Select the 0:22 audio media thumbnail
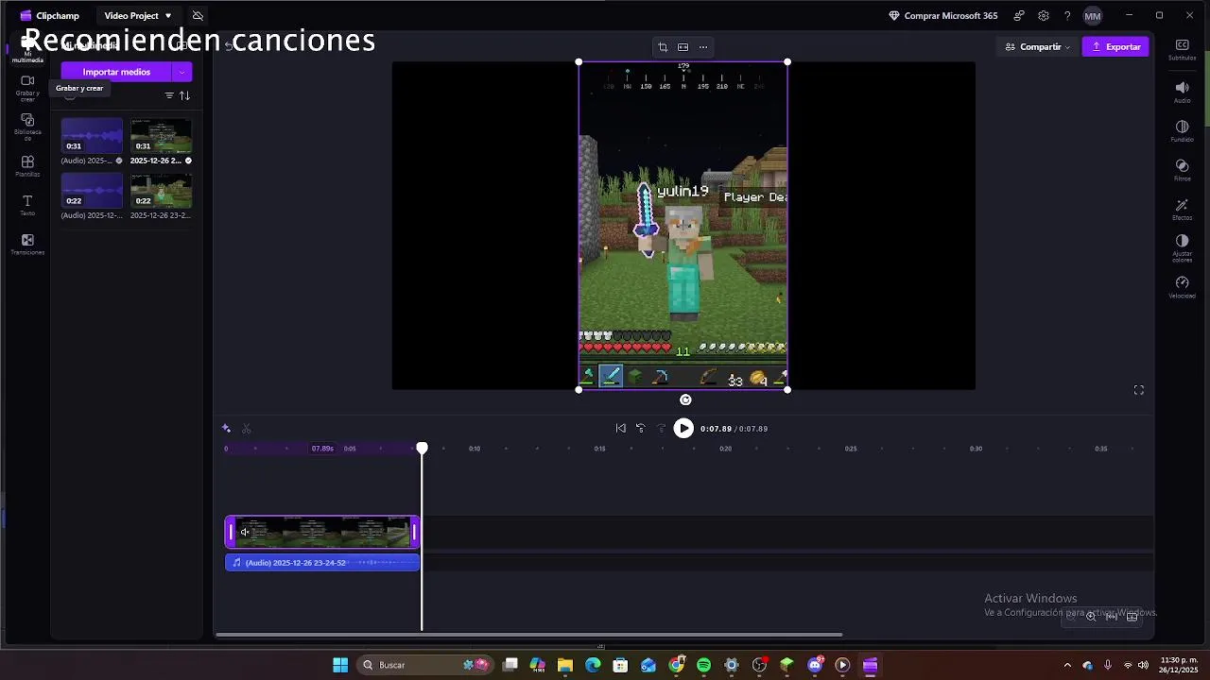 (92, 190)
